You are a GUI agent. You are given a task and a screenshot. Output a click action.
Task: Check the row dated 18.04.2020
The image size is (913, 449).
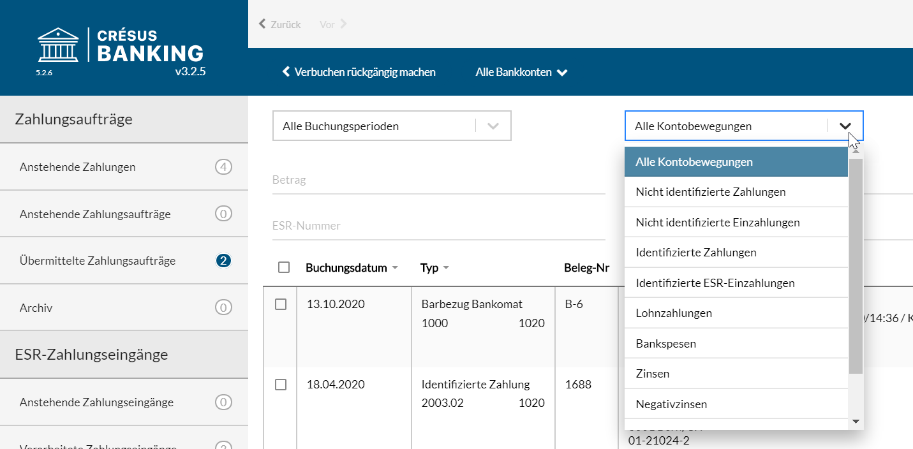tap(281, 385)
